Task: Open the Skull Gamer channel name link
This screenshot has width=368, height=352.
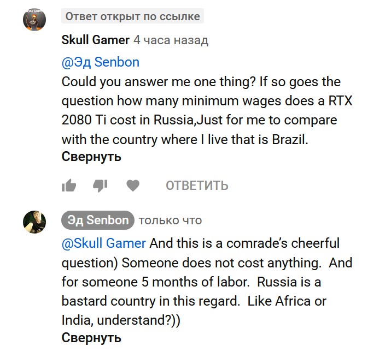Action: 96,40
